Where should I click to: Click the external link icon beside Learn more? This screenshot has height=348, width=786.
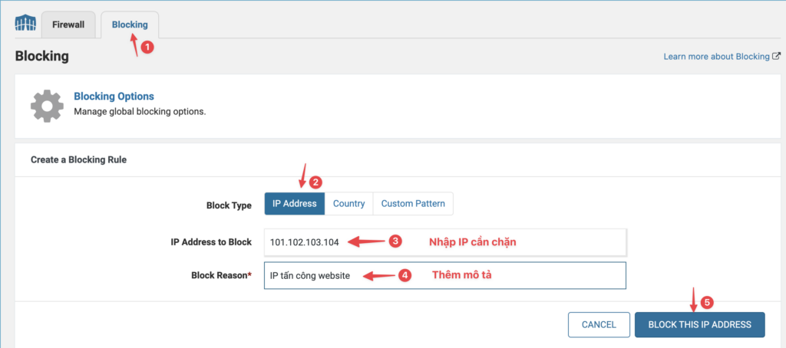777,56
